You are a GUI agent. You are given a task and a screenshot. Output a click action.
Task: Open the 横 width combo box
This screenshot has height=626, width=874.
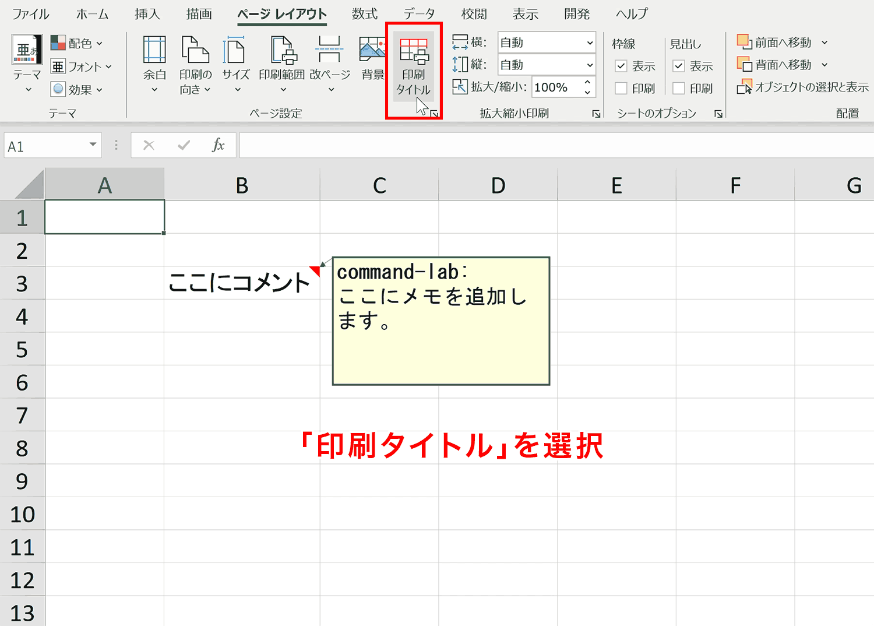547,43
